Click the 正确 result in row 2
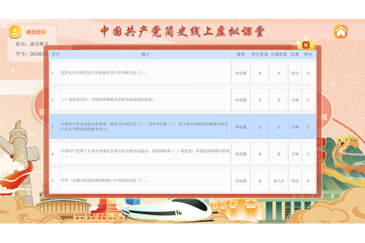 click(x=294, y=100)
